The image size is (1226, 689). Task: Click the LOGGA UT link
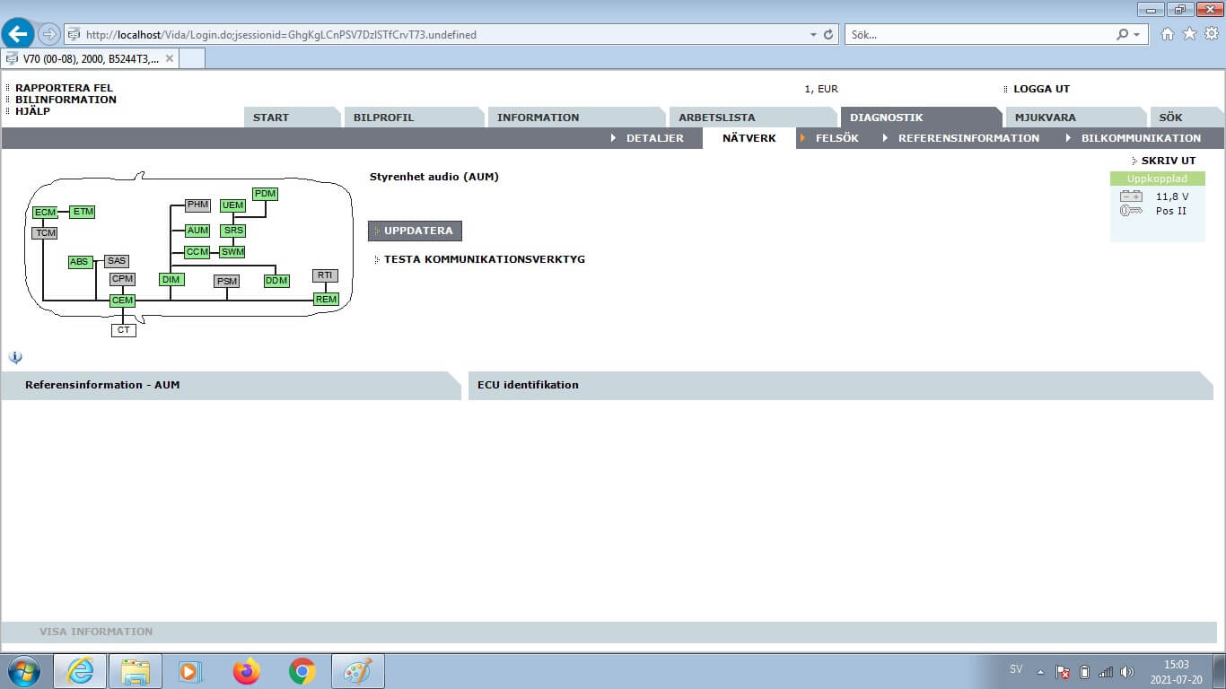pyautogui.click(x=1041, y=89)
